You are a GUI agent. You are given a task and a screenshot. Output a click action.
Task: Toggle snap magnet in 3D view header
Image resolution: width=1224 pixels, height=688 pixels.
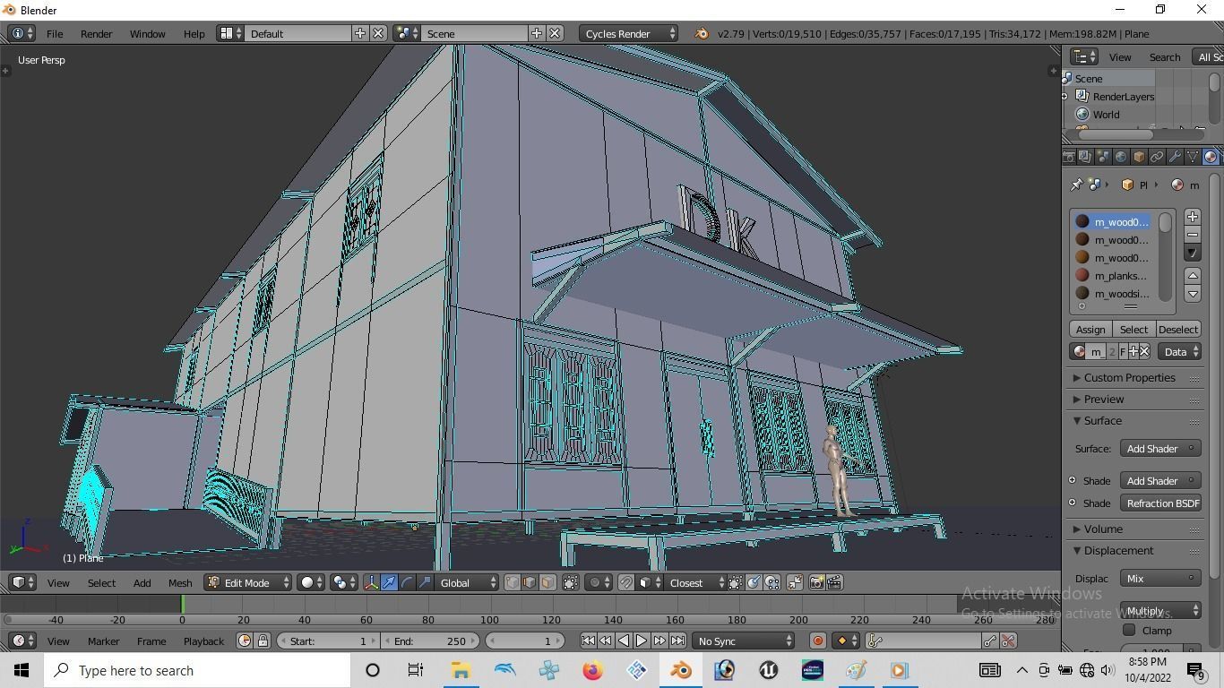pyautogui.click(x=626, y=583)
